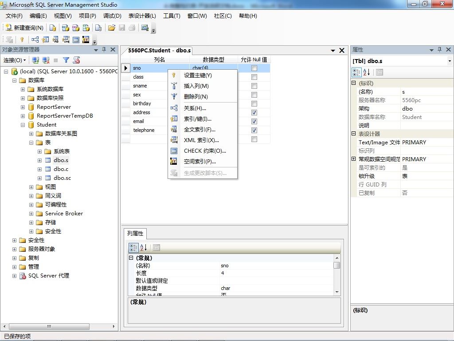Collapse the 表 folder node
Image resolution: width=454 pixels, height=341 pixels.
pyautogui.click(x=31, y=143)
